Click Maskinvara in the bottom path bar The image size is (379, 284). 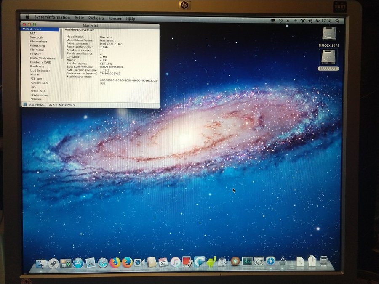tap(67, 105)
